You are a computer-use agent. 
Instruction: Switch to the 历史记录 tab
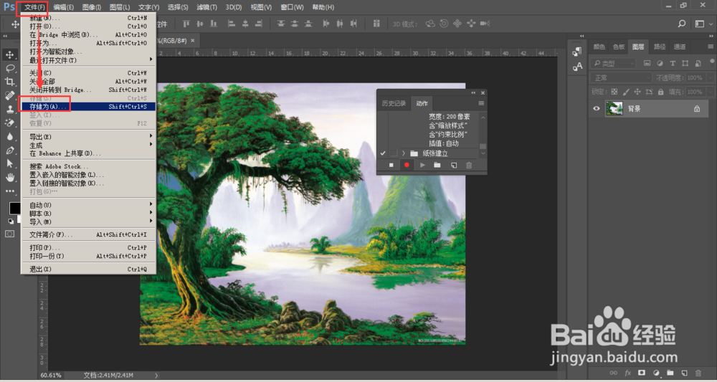394,103
